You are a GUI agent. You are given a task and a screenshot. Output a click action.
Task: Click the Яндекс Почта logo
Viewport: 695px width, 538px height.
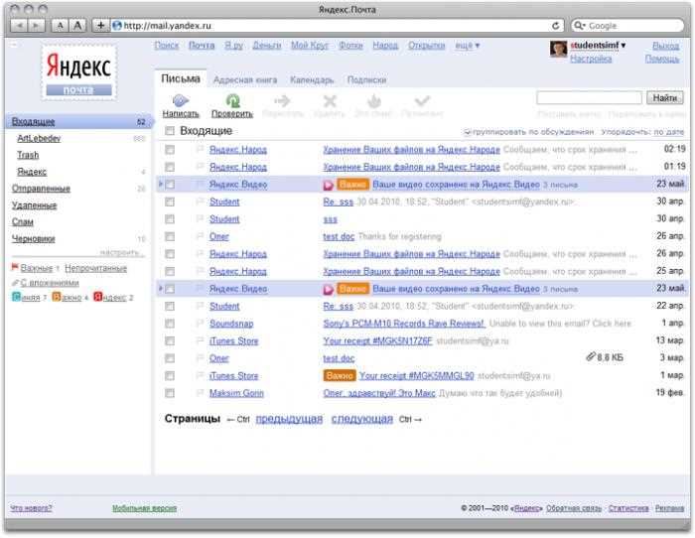click(x=78, y=71)
